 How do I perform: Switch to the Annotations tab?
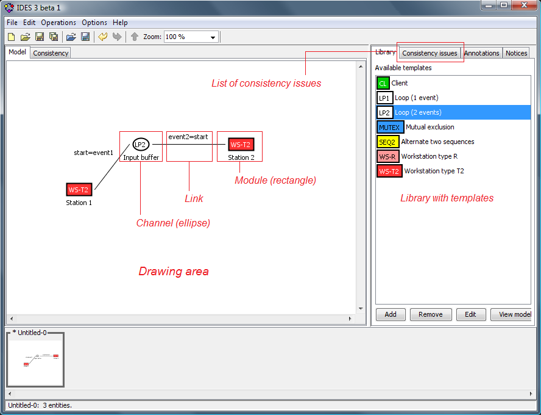481,53
